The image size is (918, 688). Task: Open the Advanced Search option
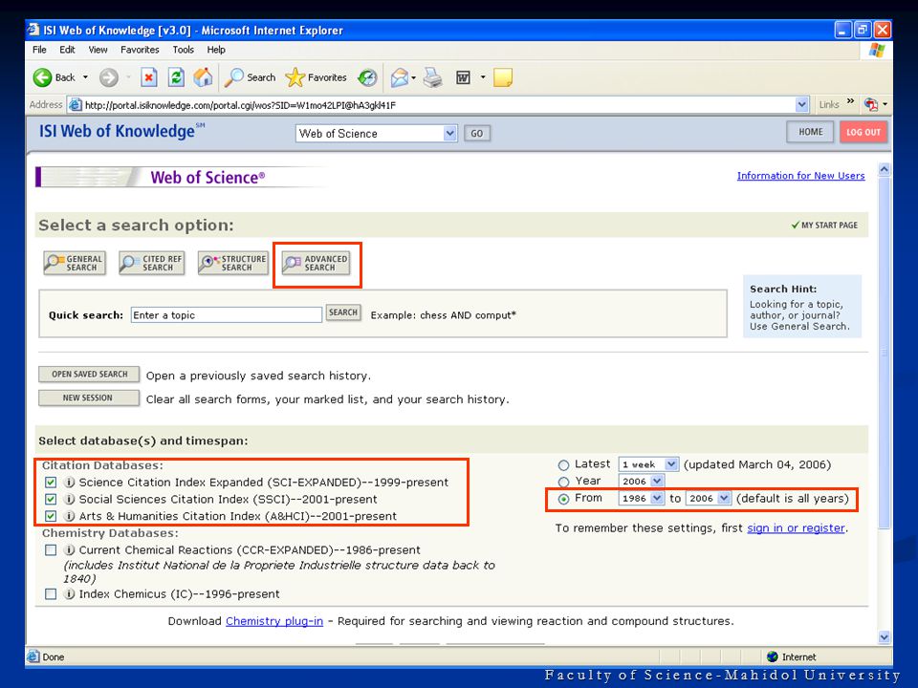coord(317,264)
